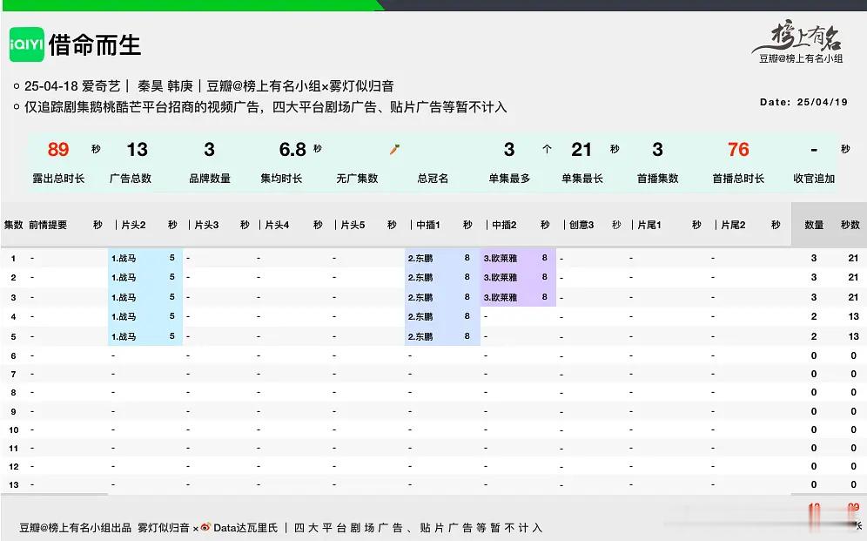Click the 中插2 column header
The height and width of the screenshot is (541, 867).
pos(504,225)
